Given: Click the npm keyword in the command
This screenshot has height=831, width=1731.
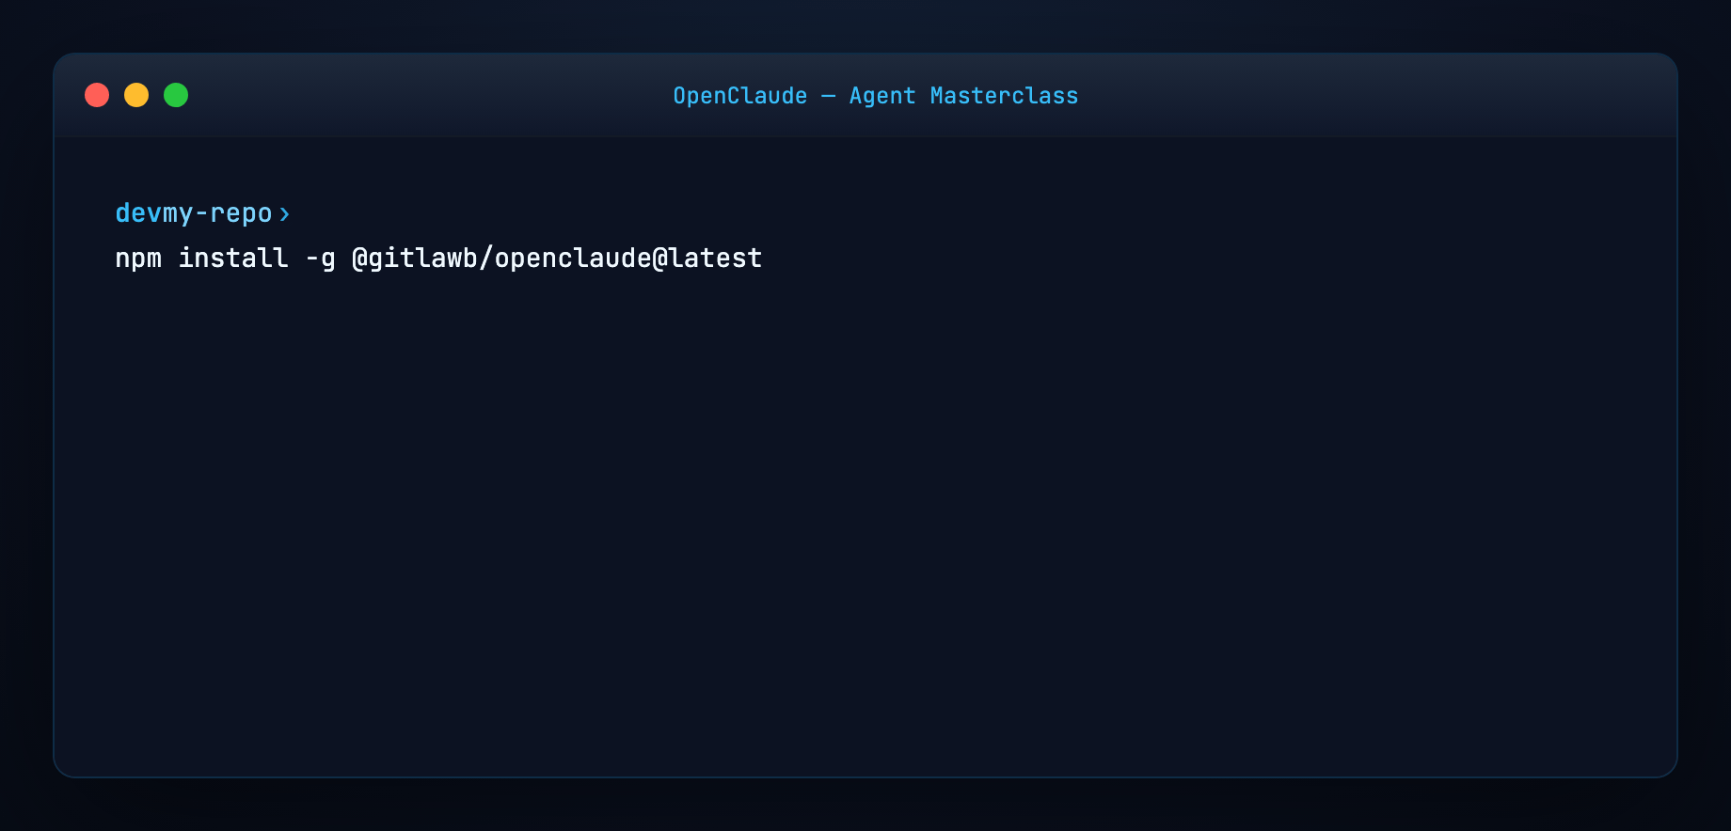Looking at the screenshot, I should 138,259.
